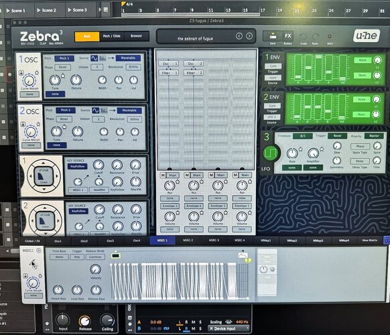Mute lane two with its M button
This screenshot has height=335, width=390.
tap(187, 175)
